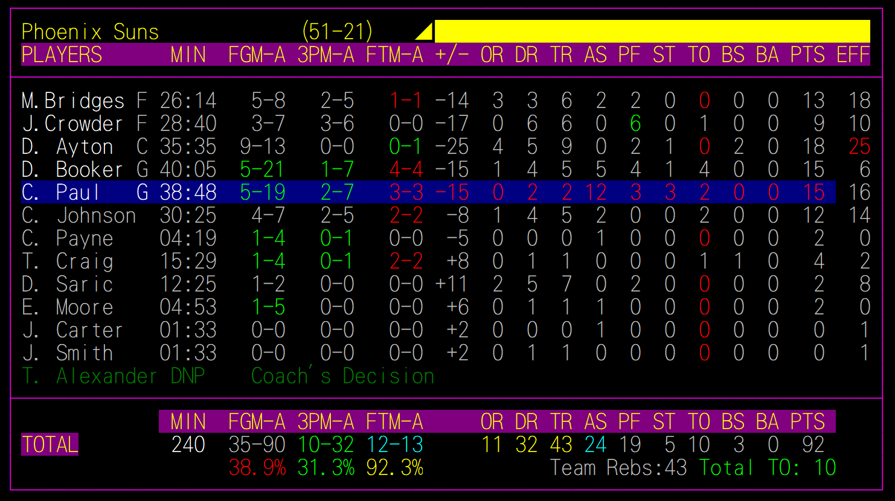Select the top AS column header
The image size is (895, 501).
(595, 55)
